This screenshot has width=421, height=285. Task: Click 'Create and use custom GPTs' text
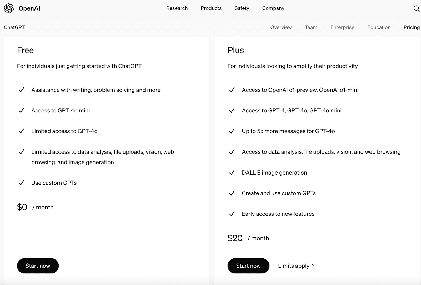(279, 193)
